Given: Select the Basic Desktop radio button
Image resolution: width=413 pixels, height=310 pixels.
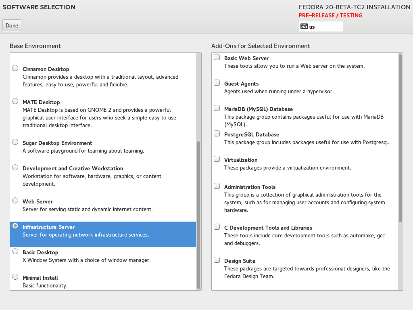Looking at the screenshot, I should (x=15, y=251).
